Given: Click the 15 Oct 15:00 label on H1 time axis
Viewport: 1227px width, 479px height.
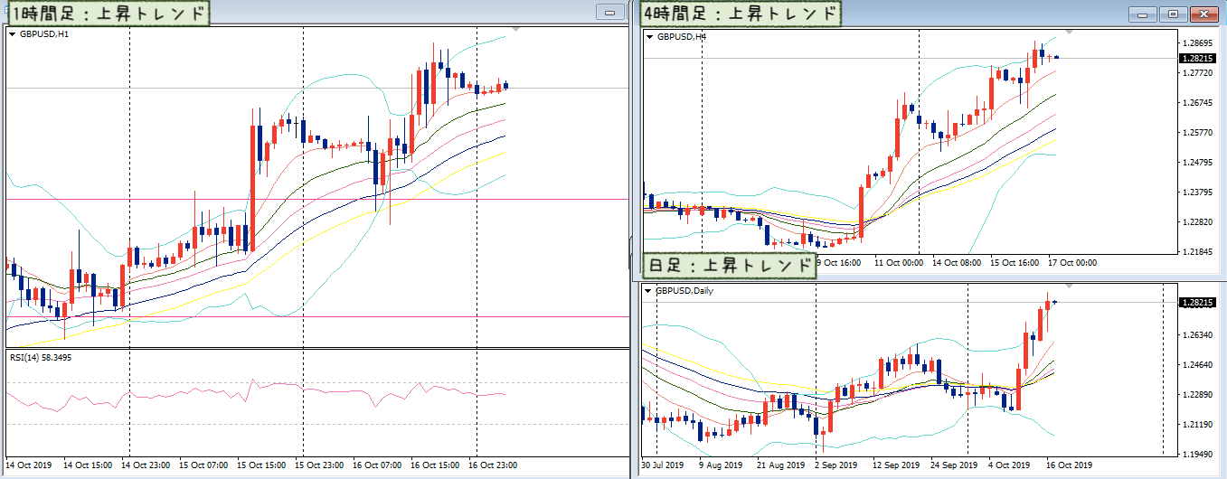Looking at the screenshot, I should click(x=261, y=465).
